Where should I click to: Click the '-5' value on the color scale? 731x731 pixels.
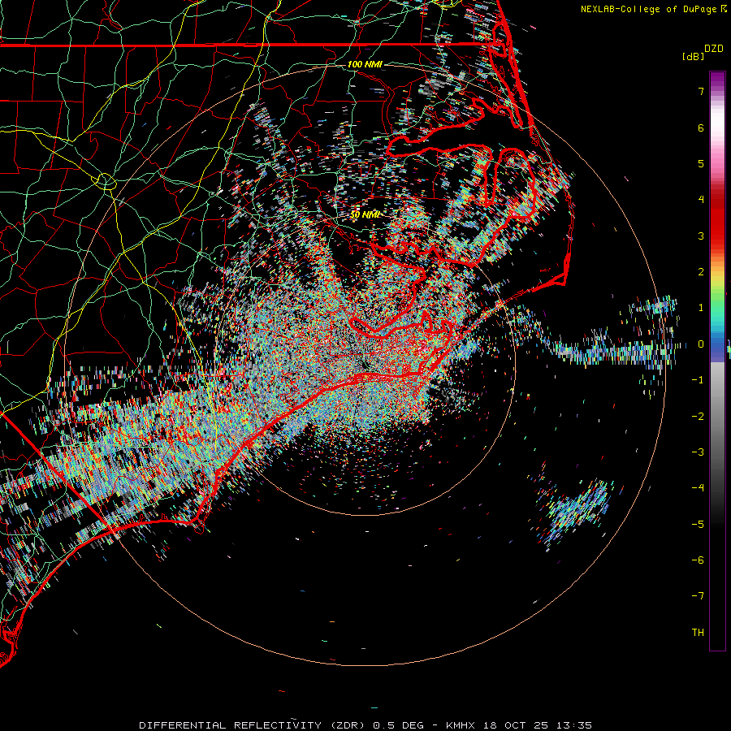point(698,525)
